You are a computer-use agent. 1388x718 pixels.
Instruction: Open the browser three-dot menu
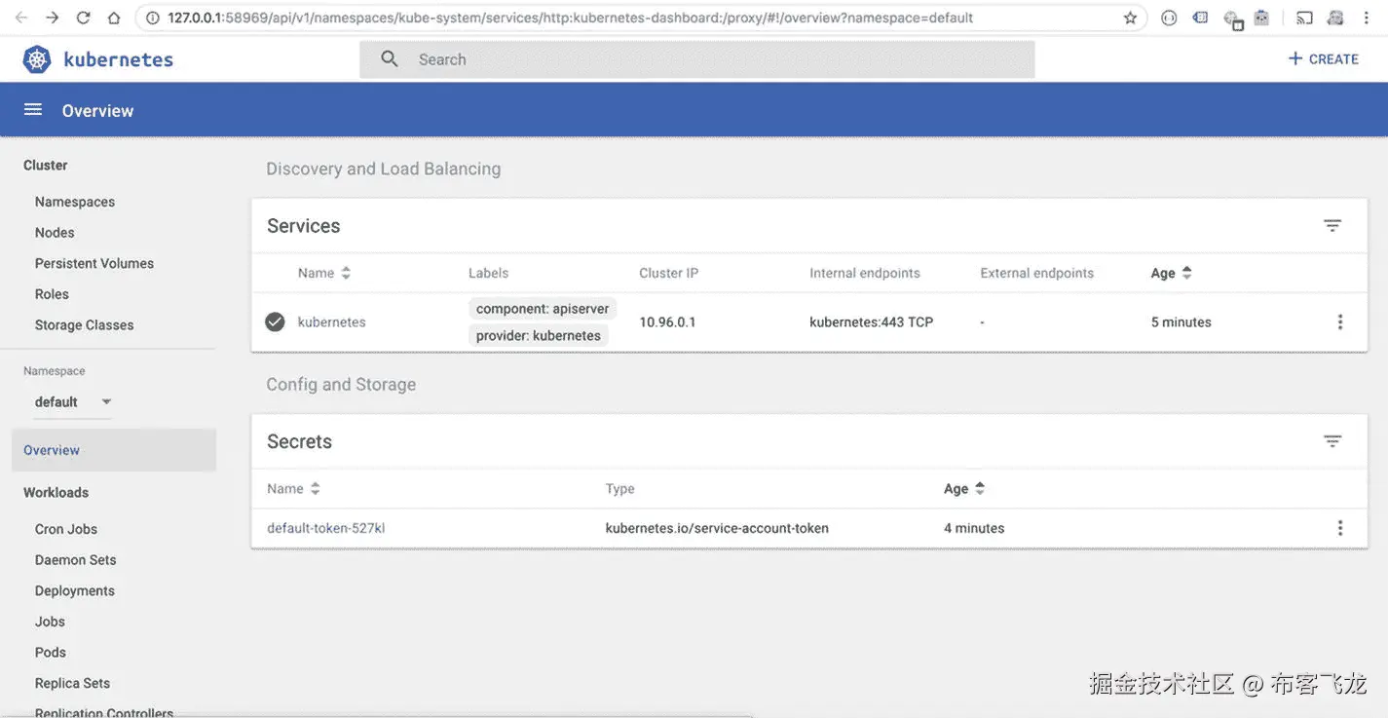(1366, 18)
